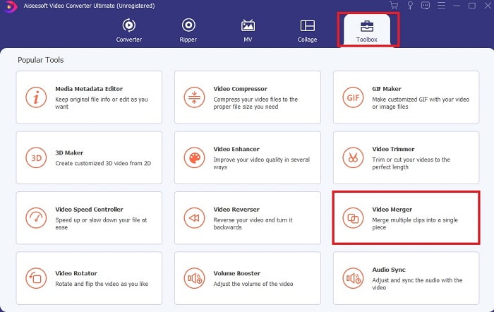This screenshot has width=494, height=312.
Task: Open the Video Merger title
Action: click(392, 210)
